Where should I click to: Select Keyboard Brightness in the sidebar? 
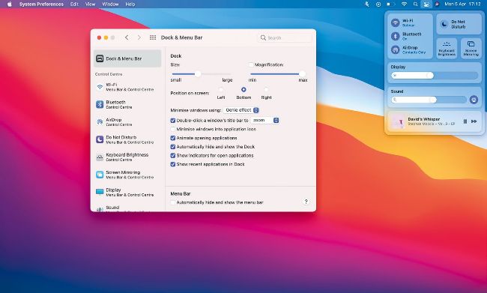coord(127,157)
